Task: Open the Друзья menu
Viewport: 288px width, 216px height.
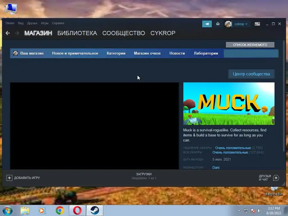Action: coord(32,23)
